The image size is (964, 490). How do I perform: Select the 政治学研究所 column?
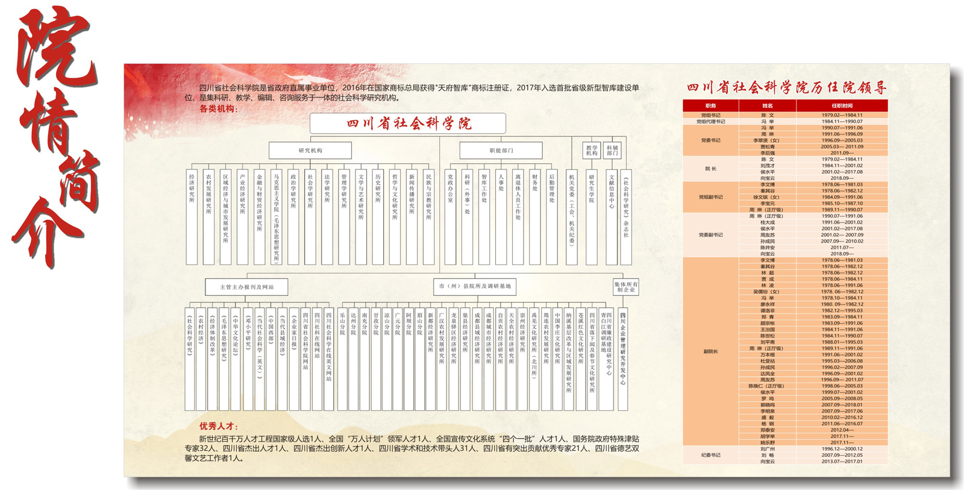tap(293, 216)
